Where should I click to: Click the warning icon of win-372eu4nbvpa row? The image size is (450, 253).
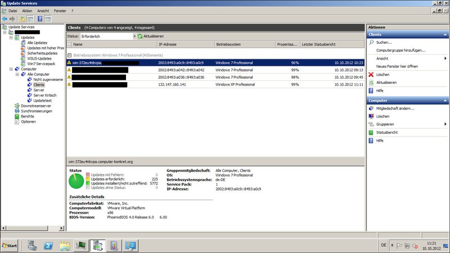(x=69, y=62)
